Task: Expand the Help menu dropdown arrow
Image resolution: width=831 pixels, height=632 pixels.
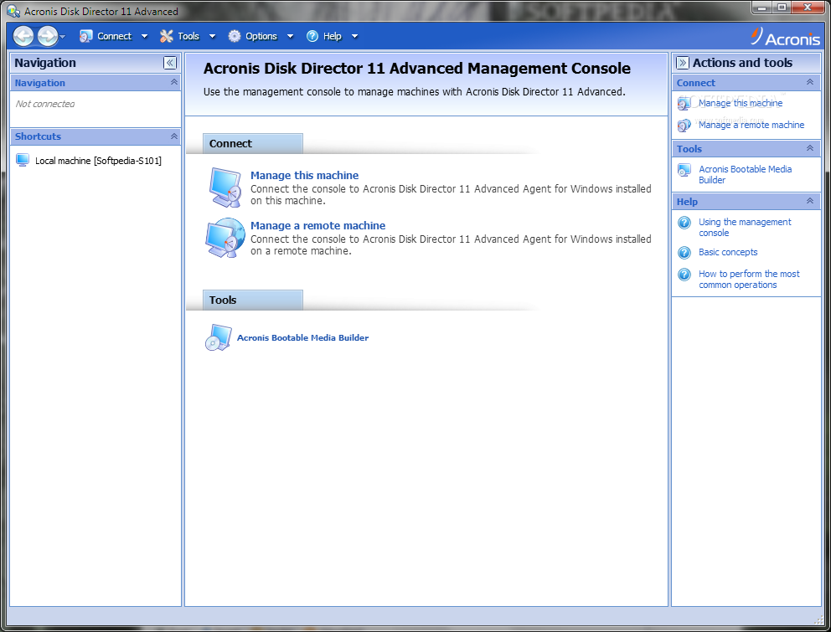Action: coord(354,37)
